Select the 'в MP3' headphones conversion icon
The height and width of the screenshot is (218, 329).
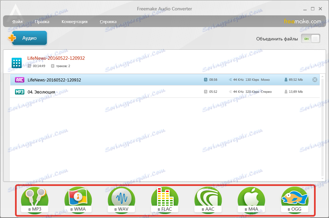click(x=34, y=197)
